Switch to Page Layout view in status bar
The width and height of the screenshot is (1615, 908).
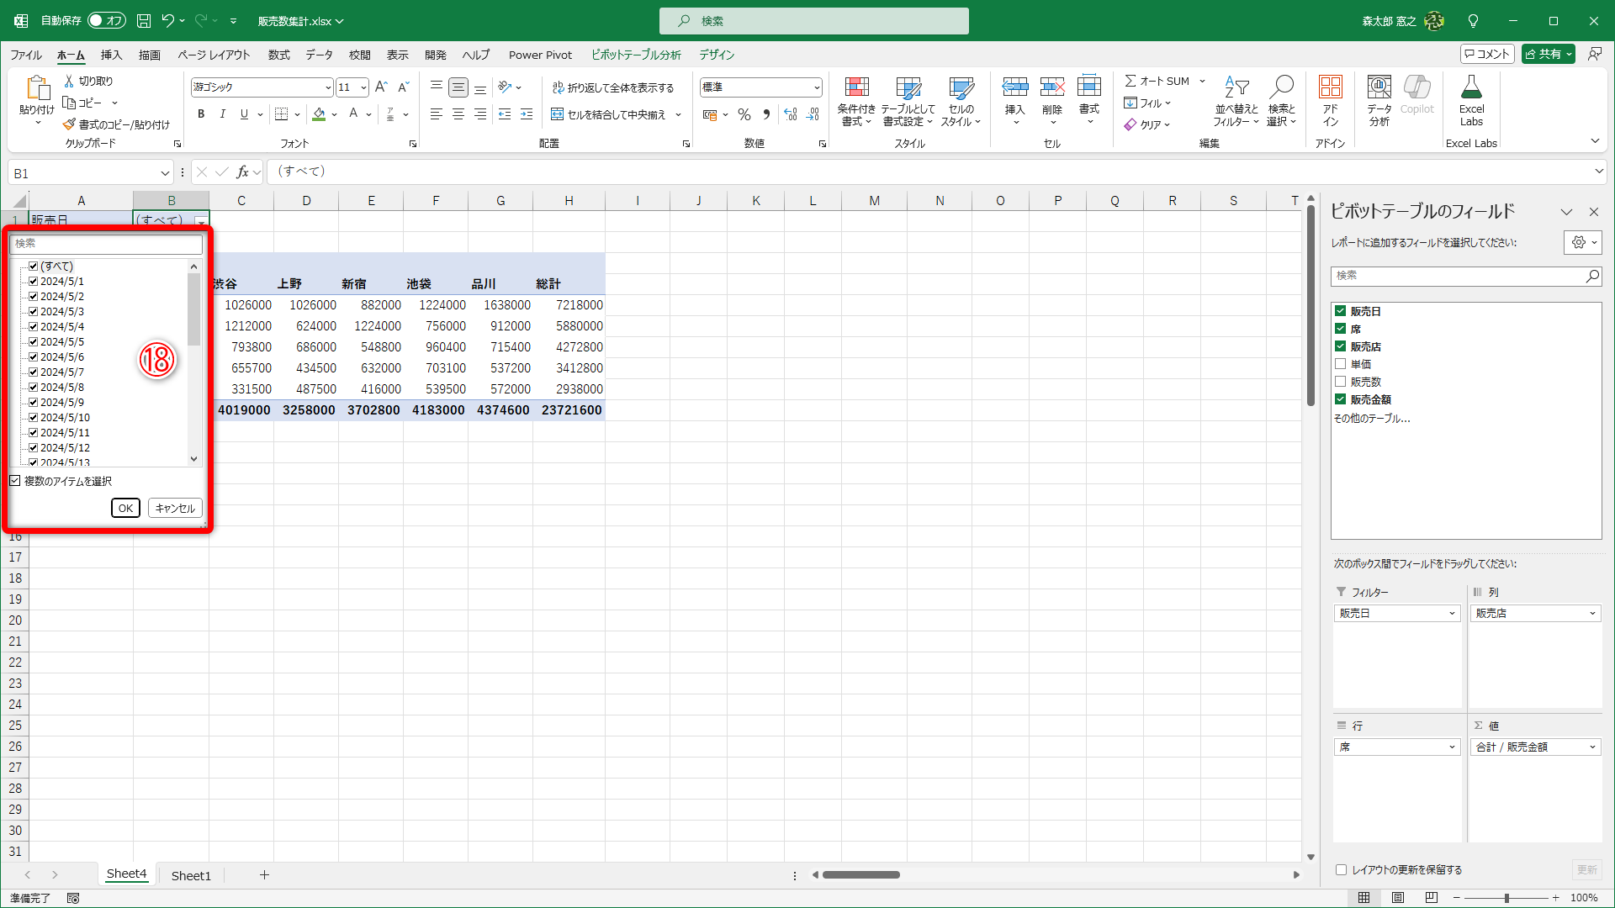coord(1397,898)
